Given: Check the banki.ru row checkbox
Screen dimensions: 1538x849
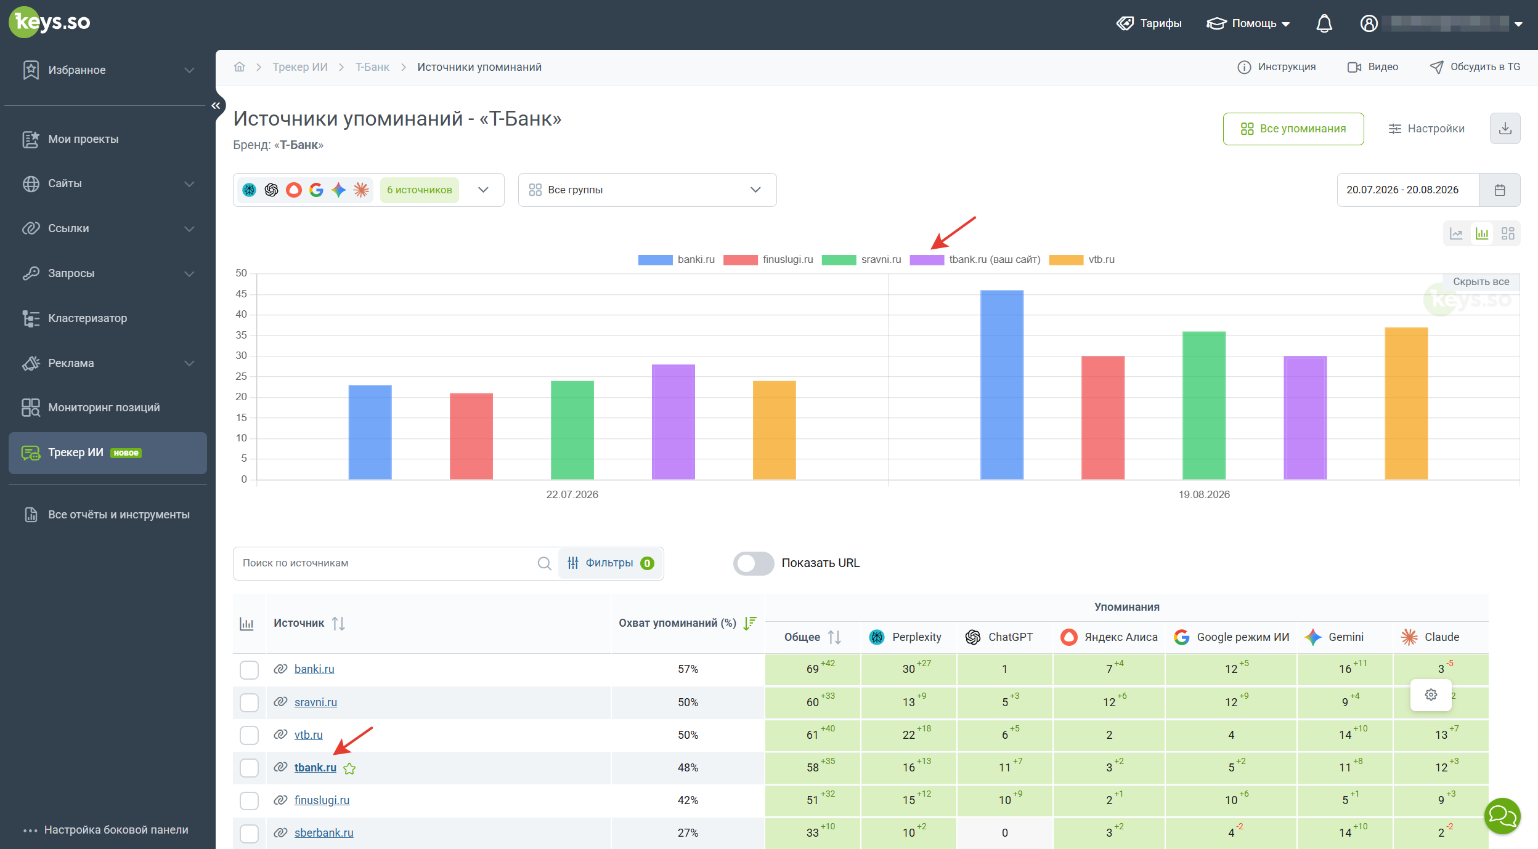Looking at the screenshot, I should click(x=249, y=669).
